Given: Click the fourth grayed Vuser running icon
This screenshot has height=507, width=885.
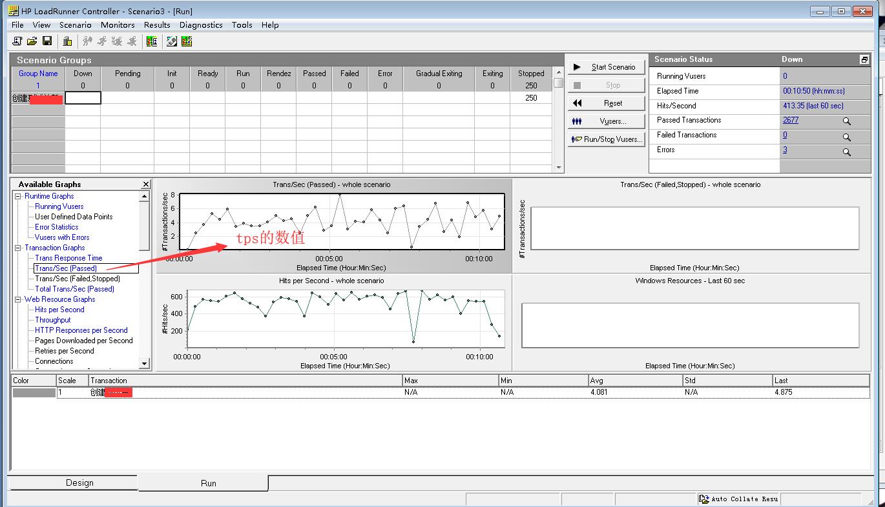Looking at the screenshot, I should [132, 41].
